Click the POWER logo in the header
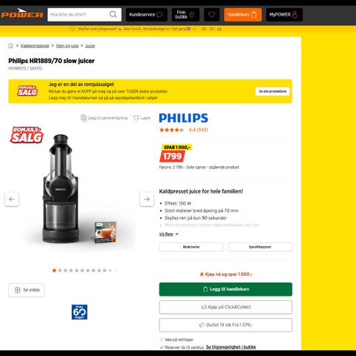Viewport: 356px width, 356px height. coord(22,13)
